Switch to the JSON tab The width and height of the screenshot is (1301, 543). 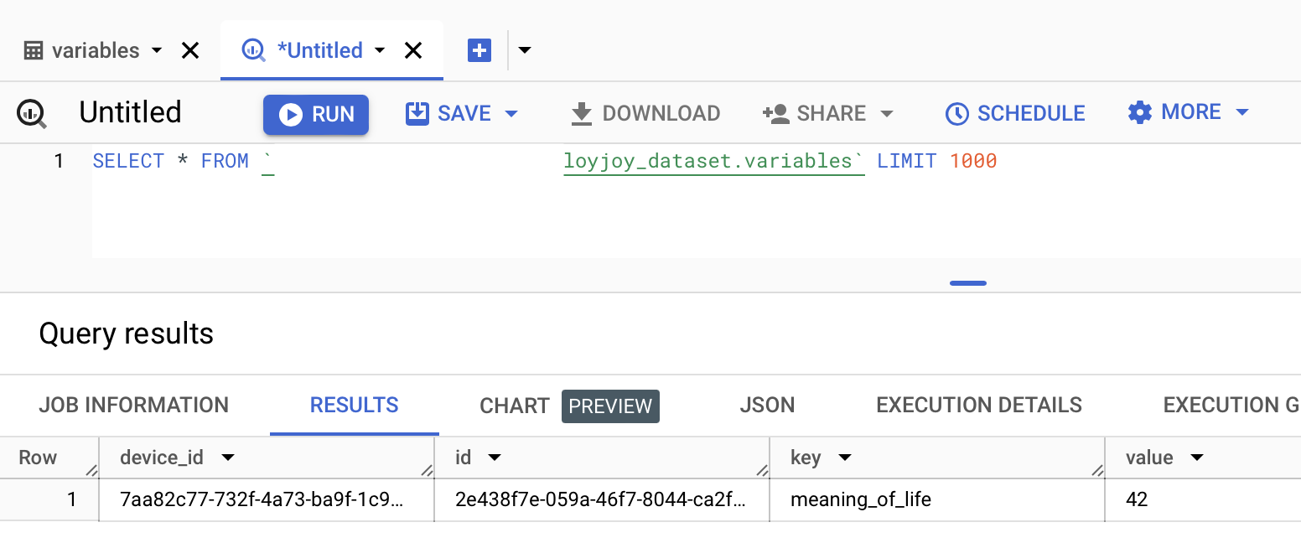[766, 406]
